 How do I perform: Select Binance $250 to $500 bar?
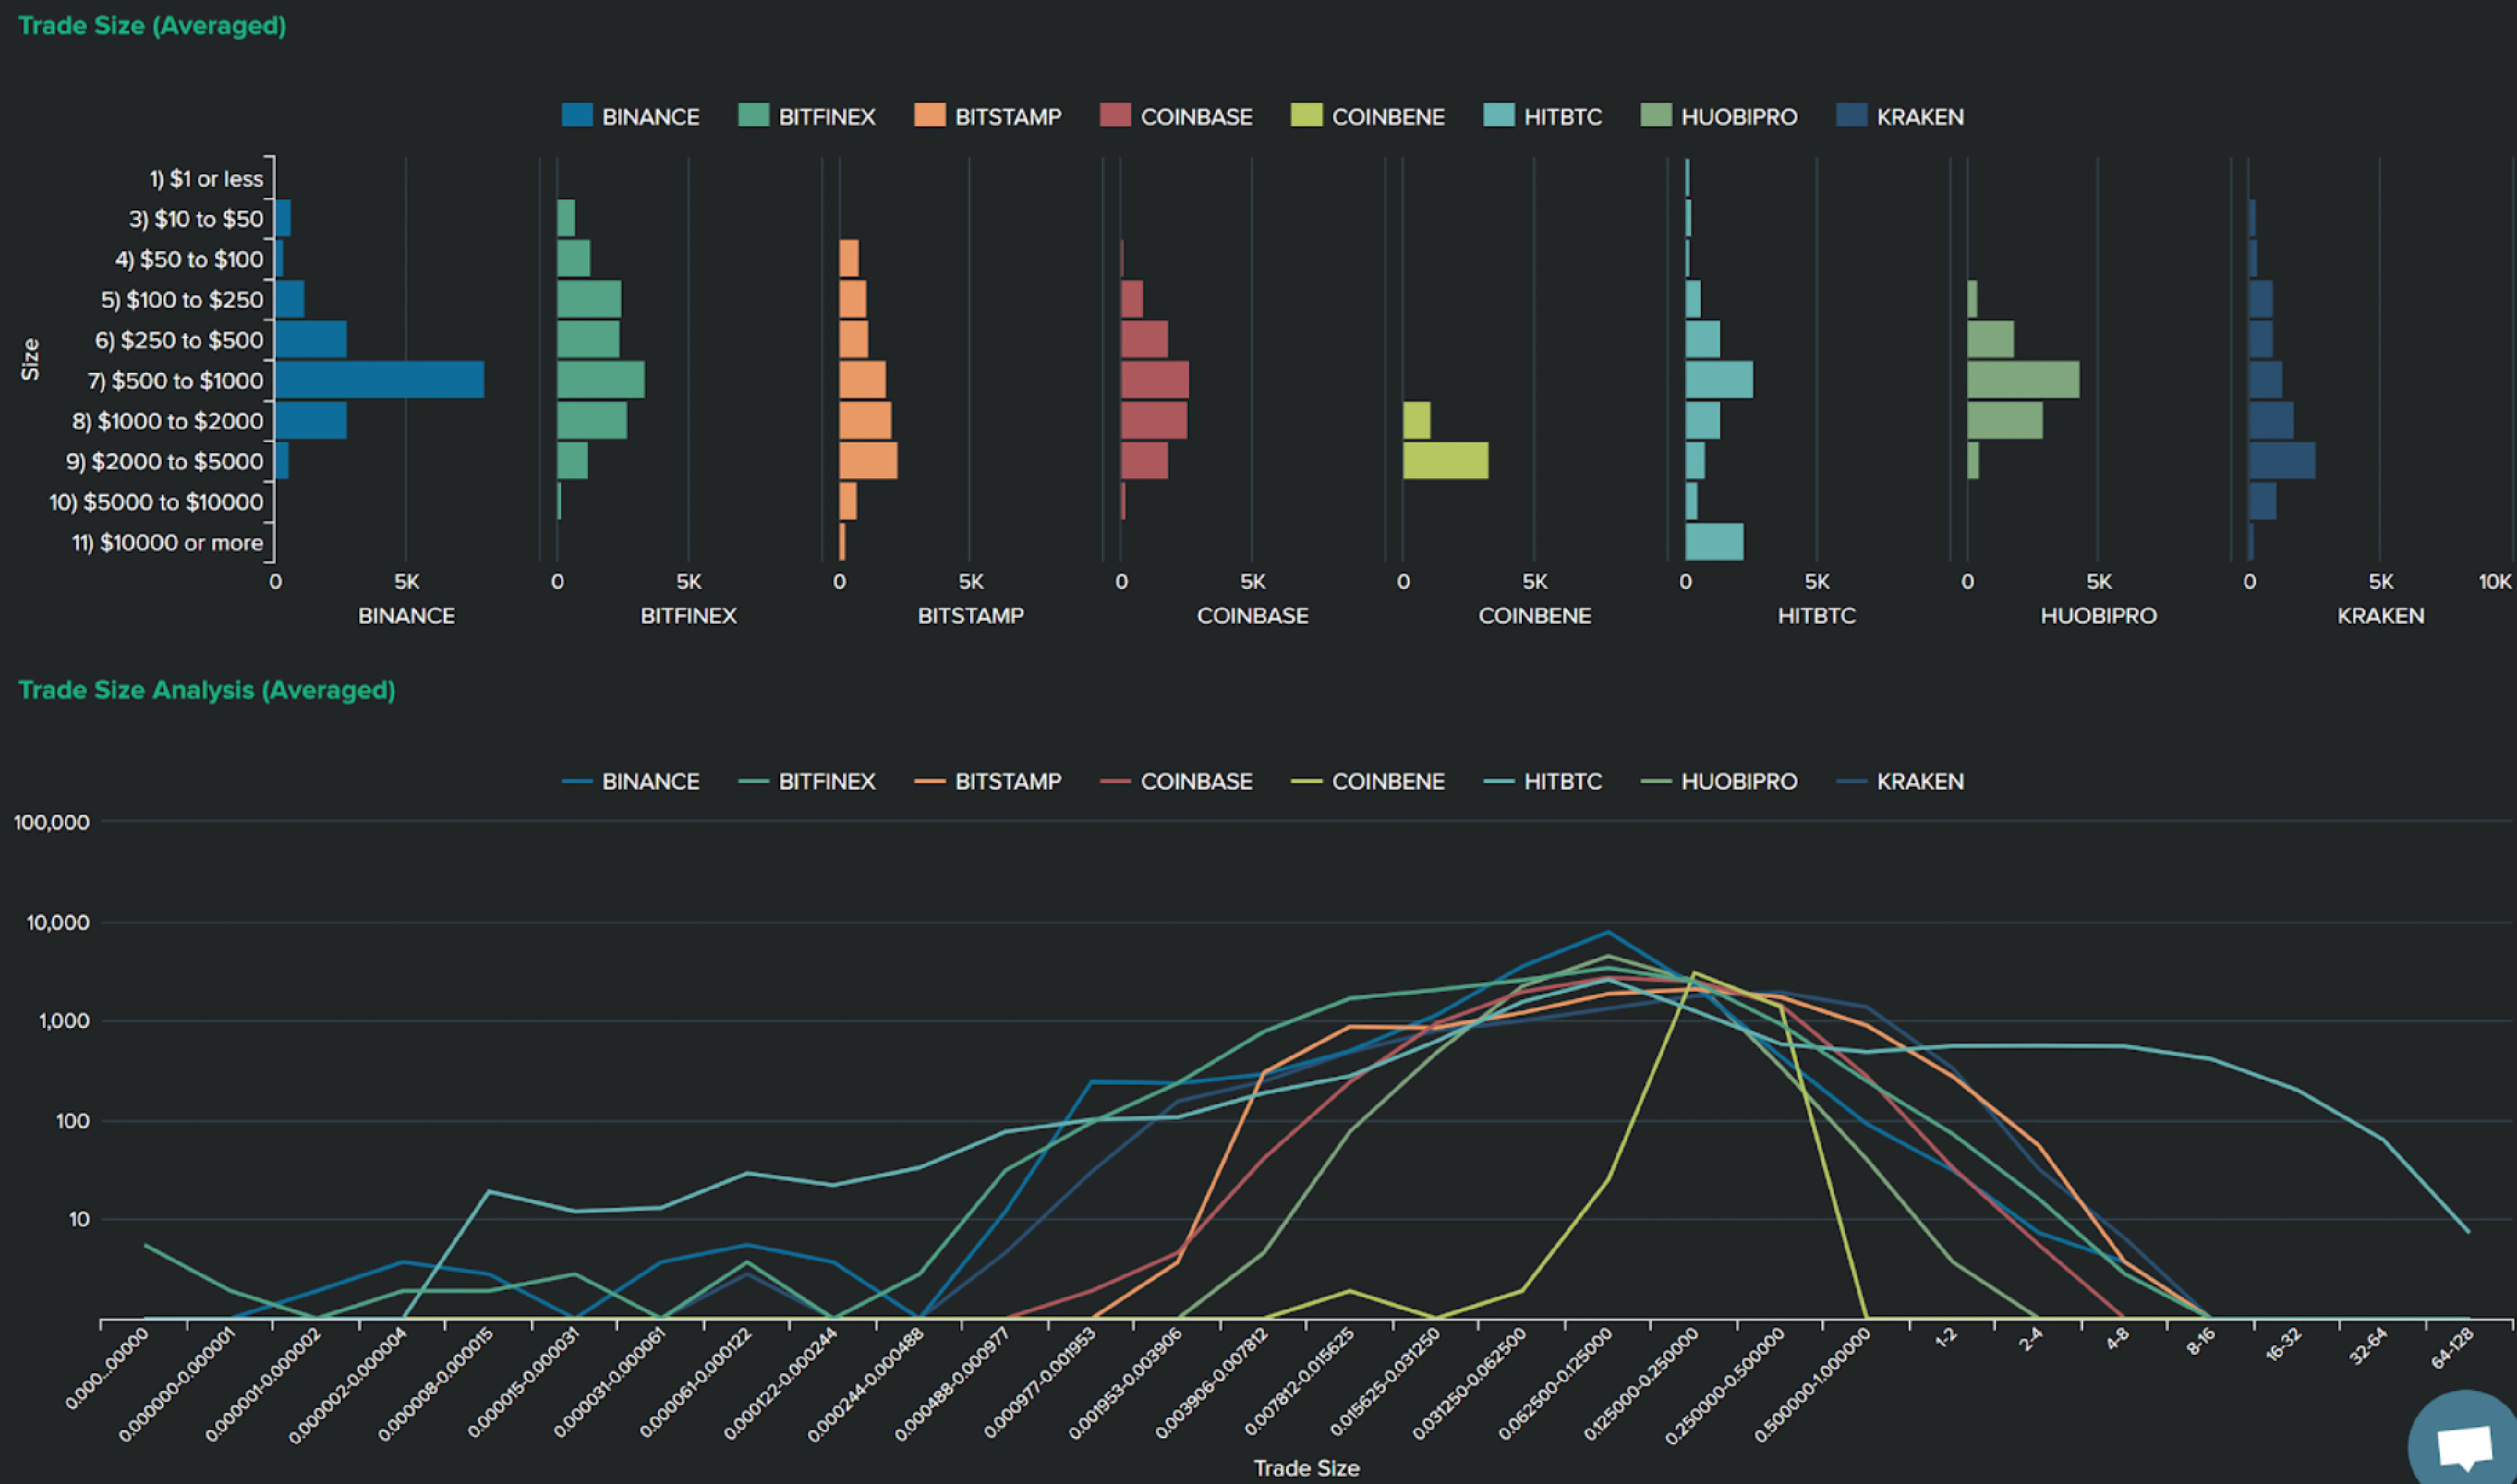tap(311, 339)
